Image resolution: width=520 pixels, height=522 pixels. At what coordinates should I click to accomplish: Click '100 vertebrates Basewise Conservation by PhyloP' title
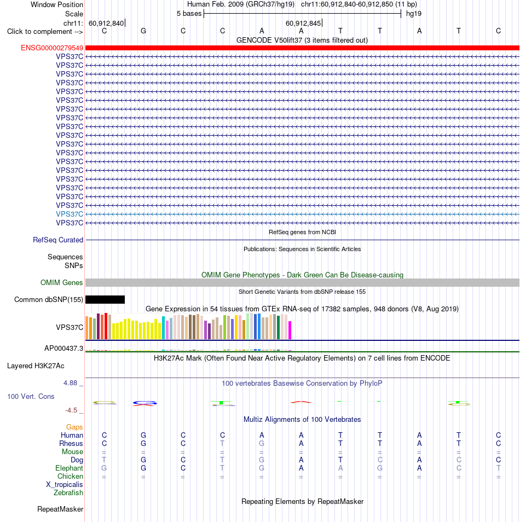pos(302,383)
